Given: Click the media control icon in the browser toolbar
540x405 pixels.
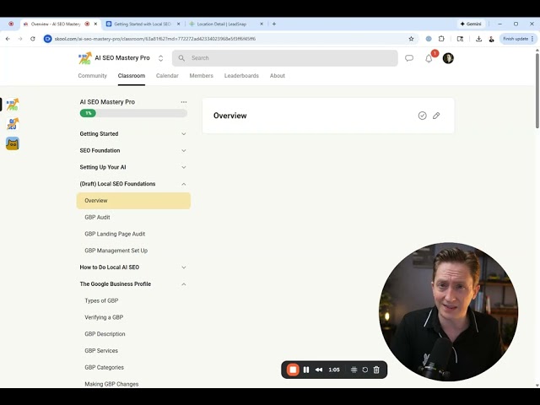Looking at the screenshot, I should point(460,39).
